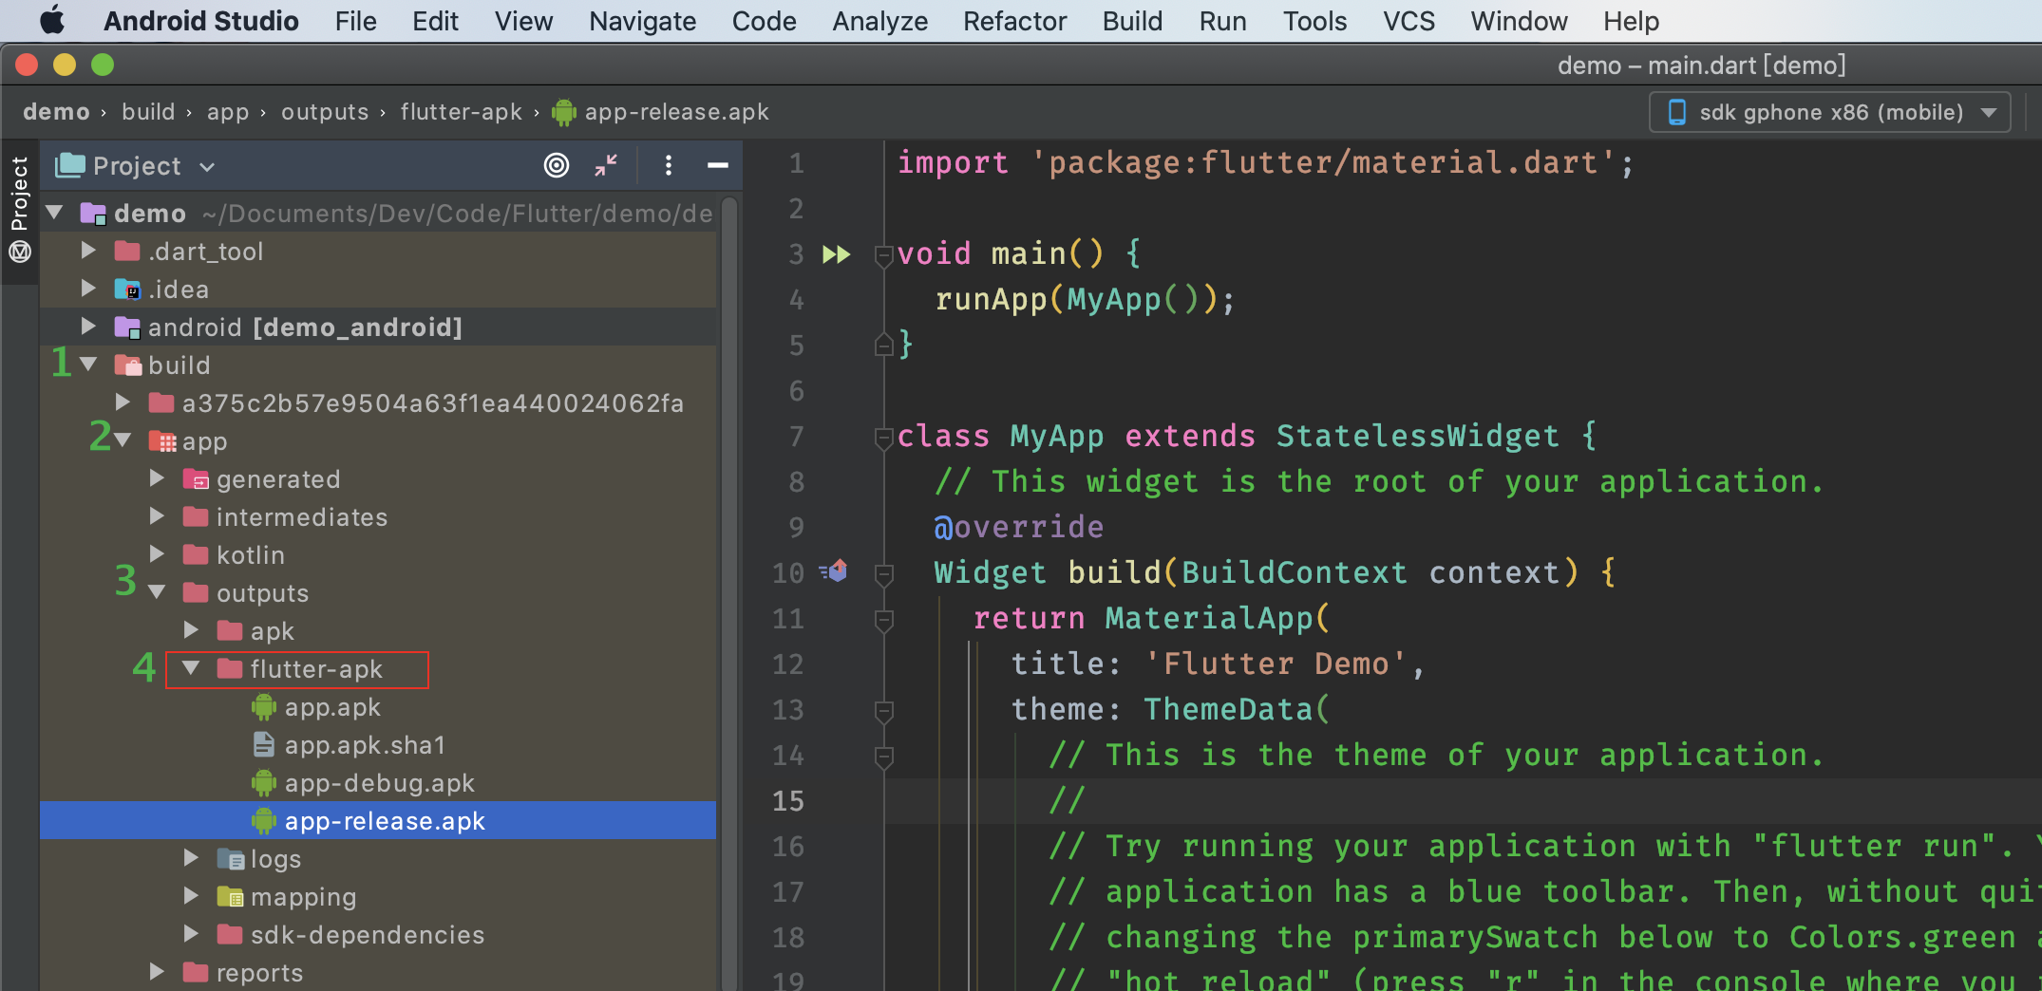Fold the main() function at line 3
Screen dimensions: 2042x991
click(883, 254)
